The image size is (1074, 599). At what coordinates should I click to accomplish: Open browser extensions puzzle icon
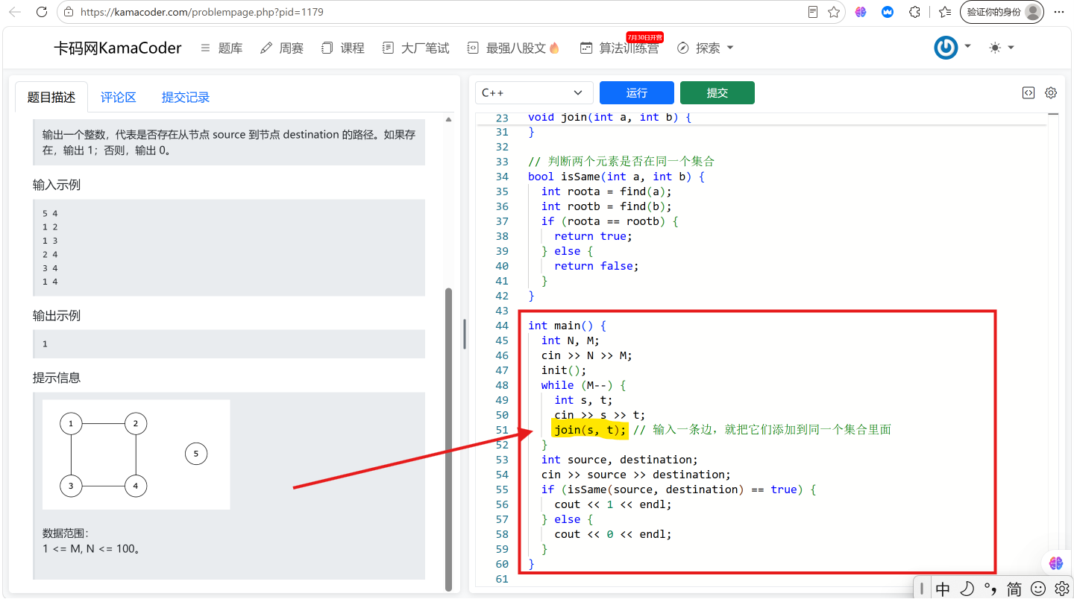[914, 12]
